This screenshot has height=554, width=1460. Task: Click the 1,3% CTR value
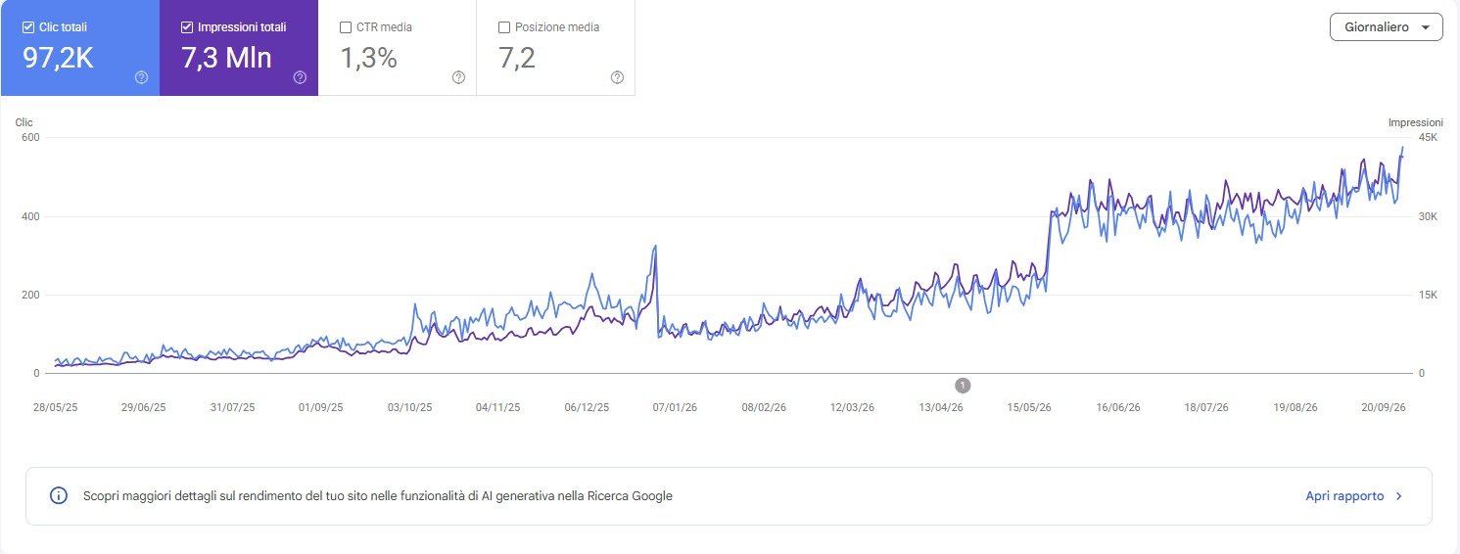[x=368, y=58]
